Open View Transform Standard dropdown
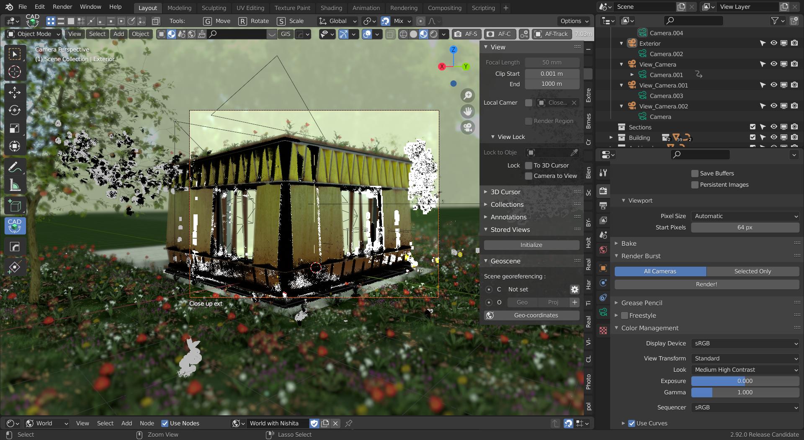 click(x=745, y=358)
